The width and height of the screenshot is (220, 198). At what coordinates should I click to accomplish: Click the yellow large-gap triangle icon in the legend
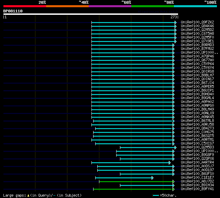click(28, 196)
